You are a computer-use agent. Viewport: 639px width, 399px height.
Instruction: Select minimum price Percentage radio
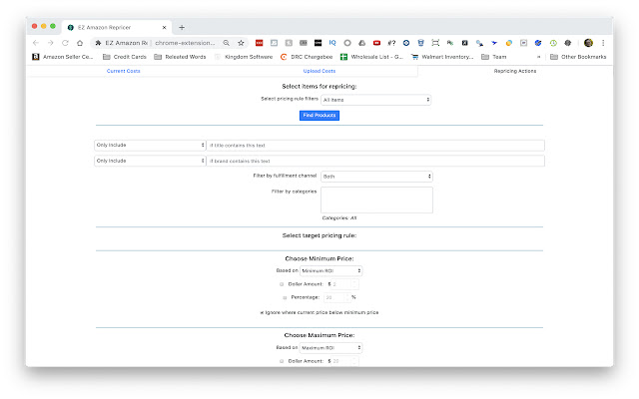tap(285, 297)
